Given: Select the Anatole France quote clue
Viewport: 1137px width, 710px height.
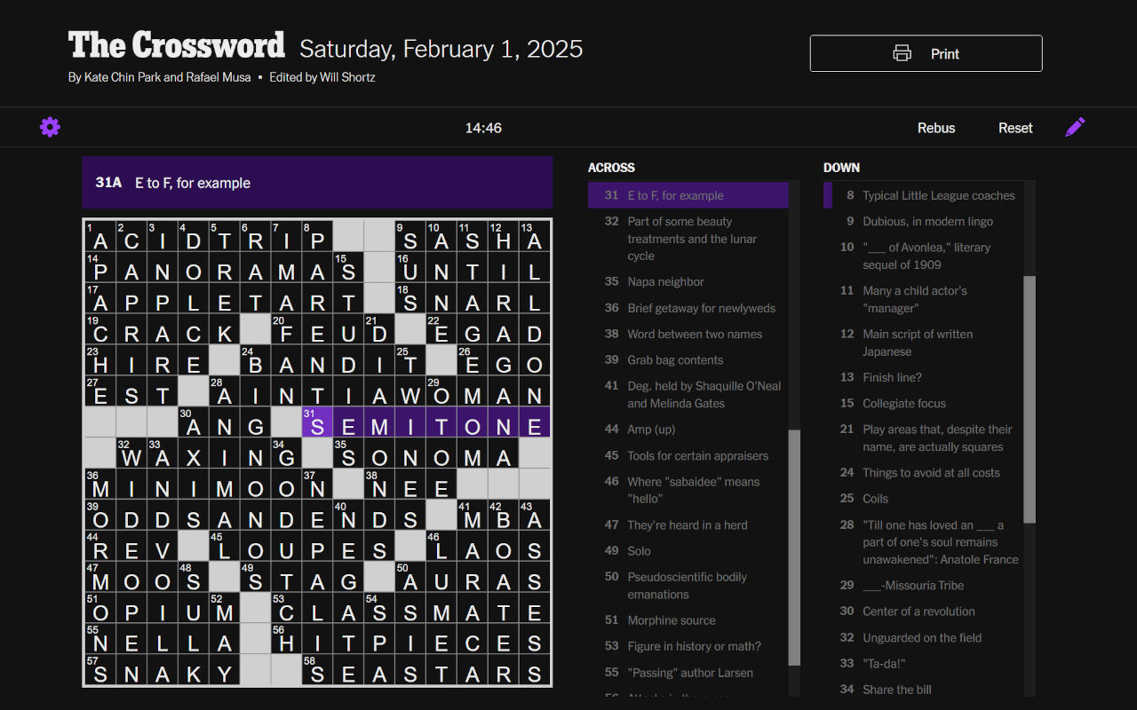Looking at the screenshot, I should click(x=924, y=542).
